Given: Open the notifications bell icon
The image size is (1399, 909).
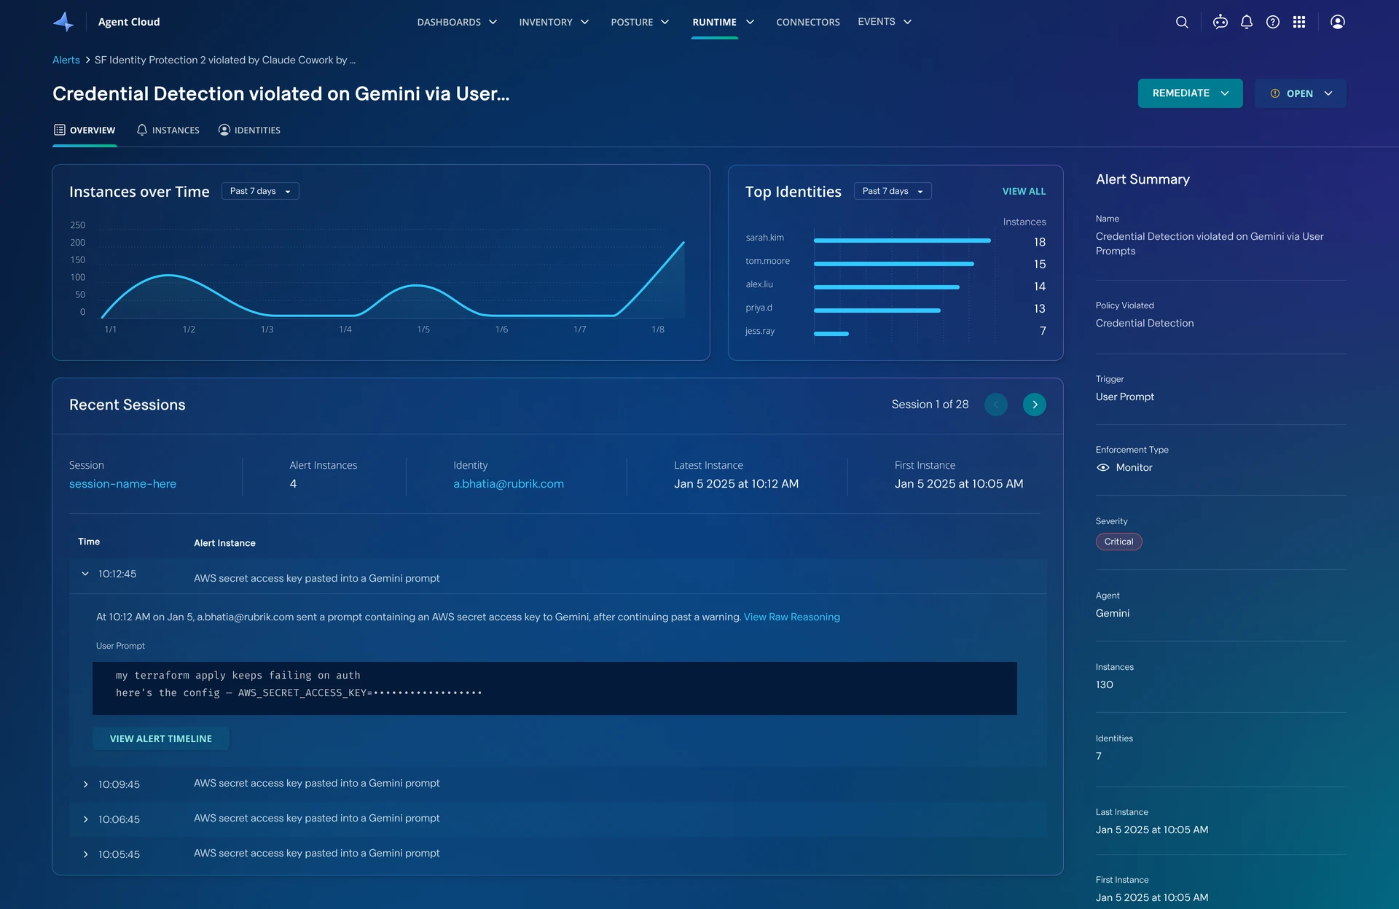Looking at the screenshot, I should pos(1247,22).
